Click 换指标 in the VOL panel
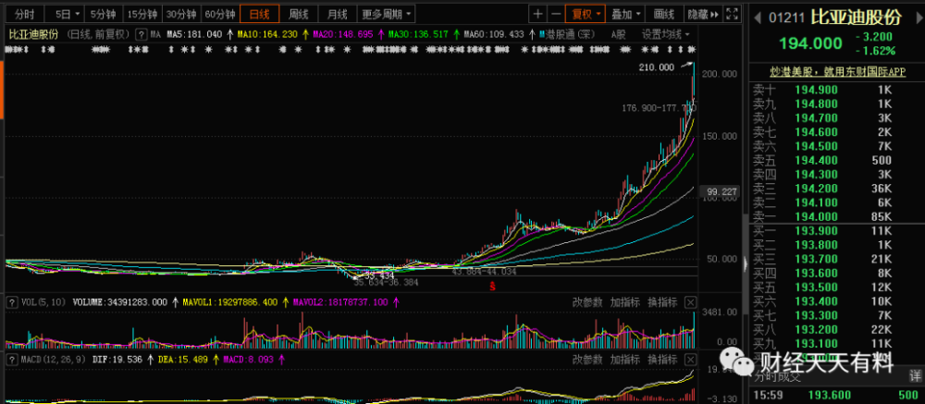 coord(662,302)
